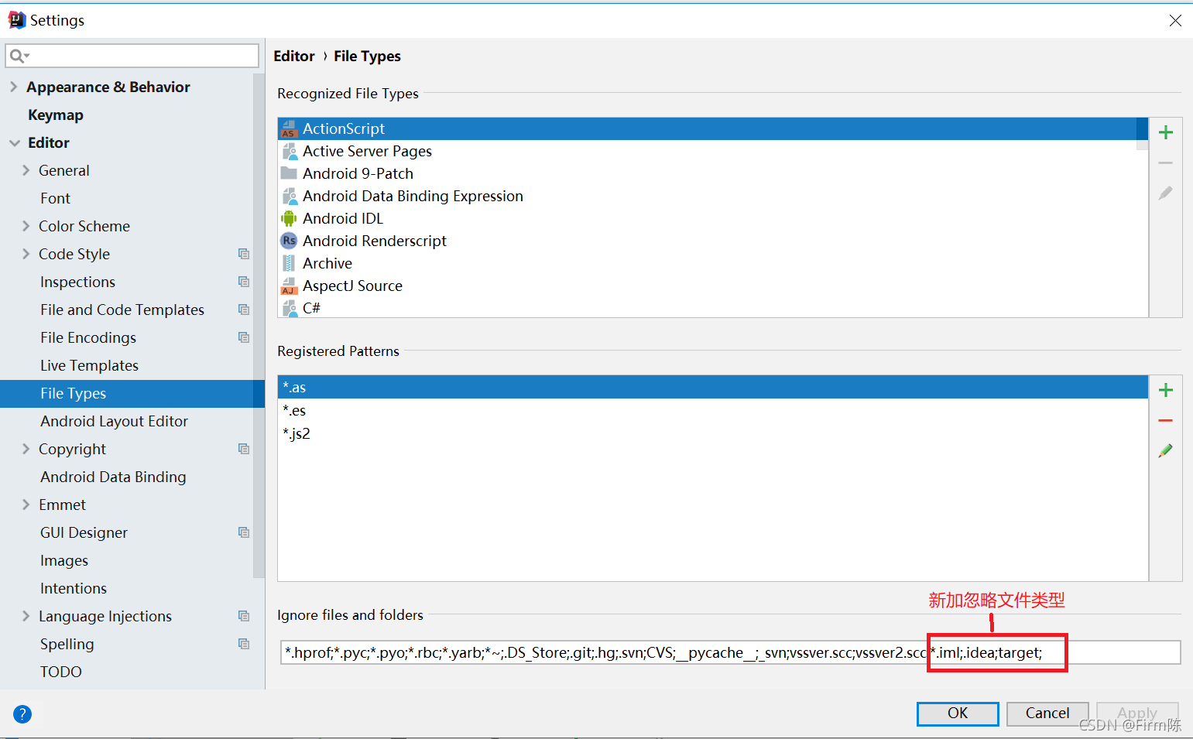Add a new registered pattern
The width and height of the screenshot is (1193, 739).
tap(1165, 390)
